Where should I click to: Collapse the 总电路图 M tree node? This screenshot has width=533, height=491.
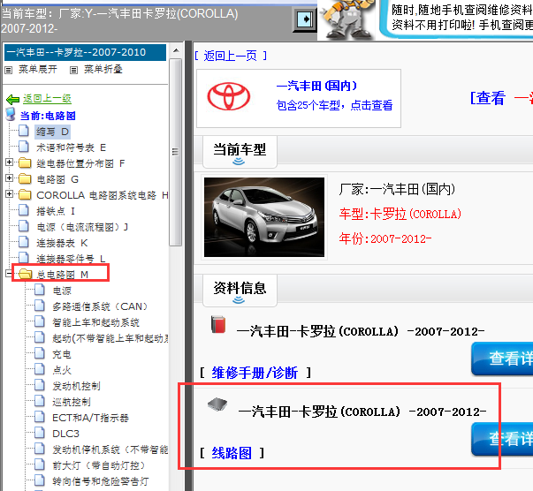click(9, 274)
